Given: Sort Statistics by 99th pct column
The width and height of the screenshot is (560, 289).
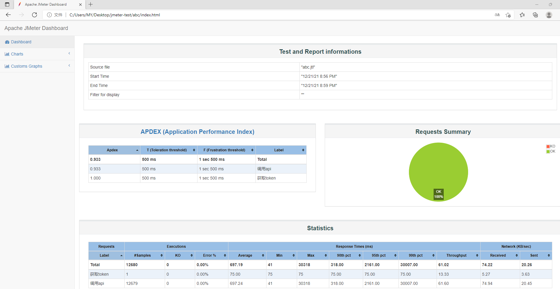Looking at the screenshot, I should [418, 255].
